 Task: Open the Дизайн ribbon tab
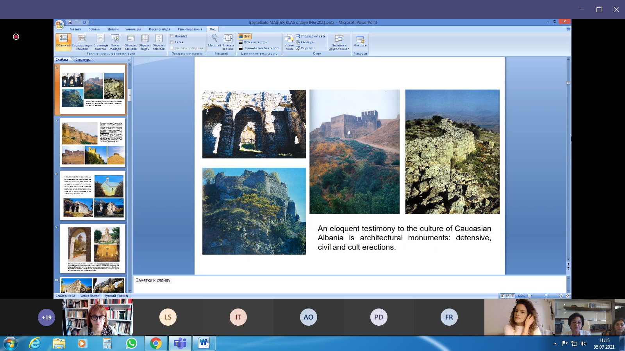pos(113,29)
